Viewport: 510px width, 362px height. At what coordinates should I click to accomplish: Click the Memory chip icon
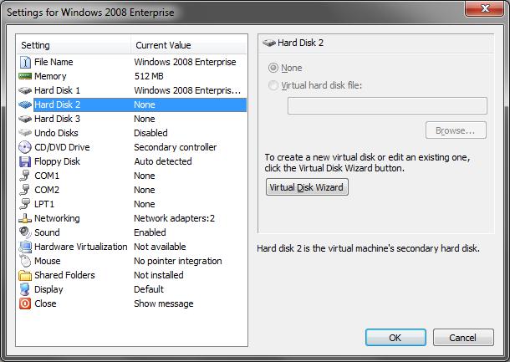[25, 76]
